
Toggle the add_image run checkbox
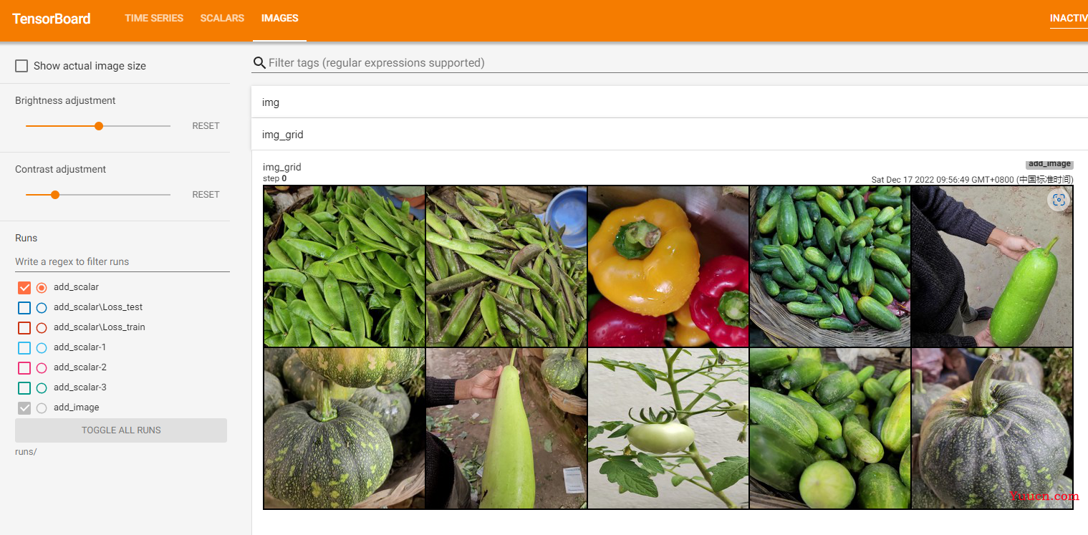pyautogui.click(x=24, y=408)
